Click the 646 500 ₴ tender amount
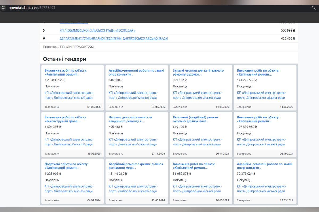This screenshot has width=319, height=212. [116, 80]
